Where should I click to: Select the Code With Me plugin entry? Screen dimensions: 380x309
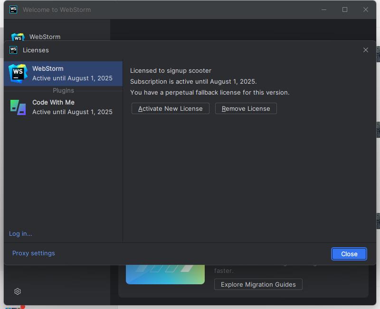(x=63, y=107)
